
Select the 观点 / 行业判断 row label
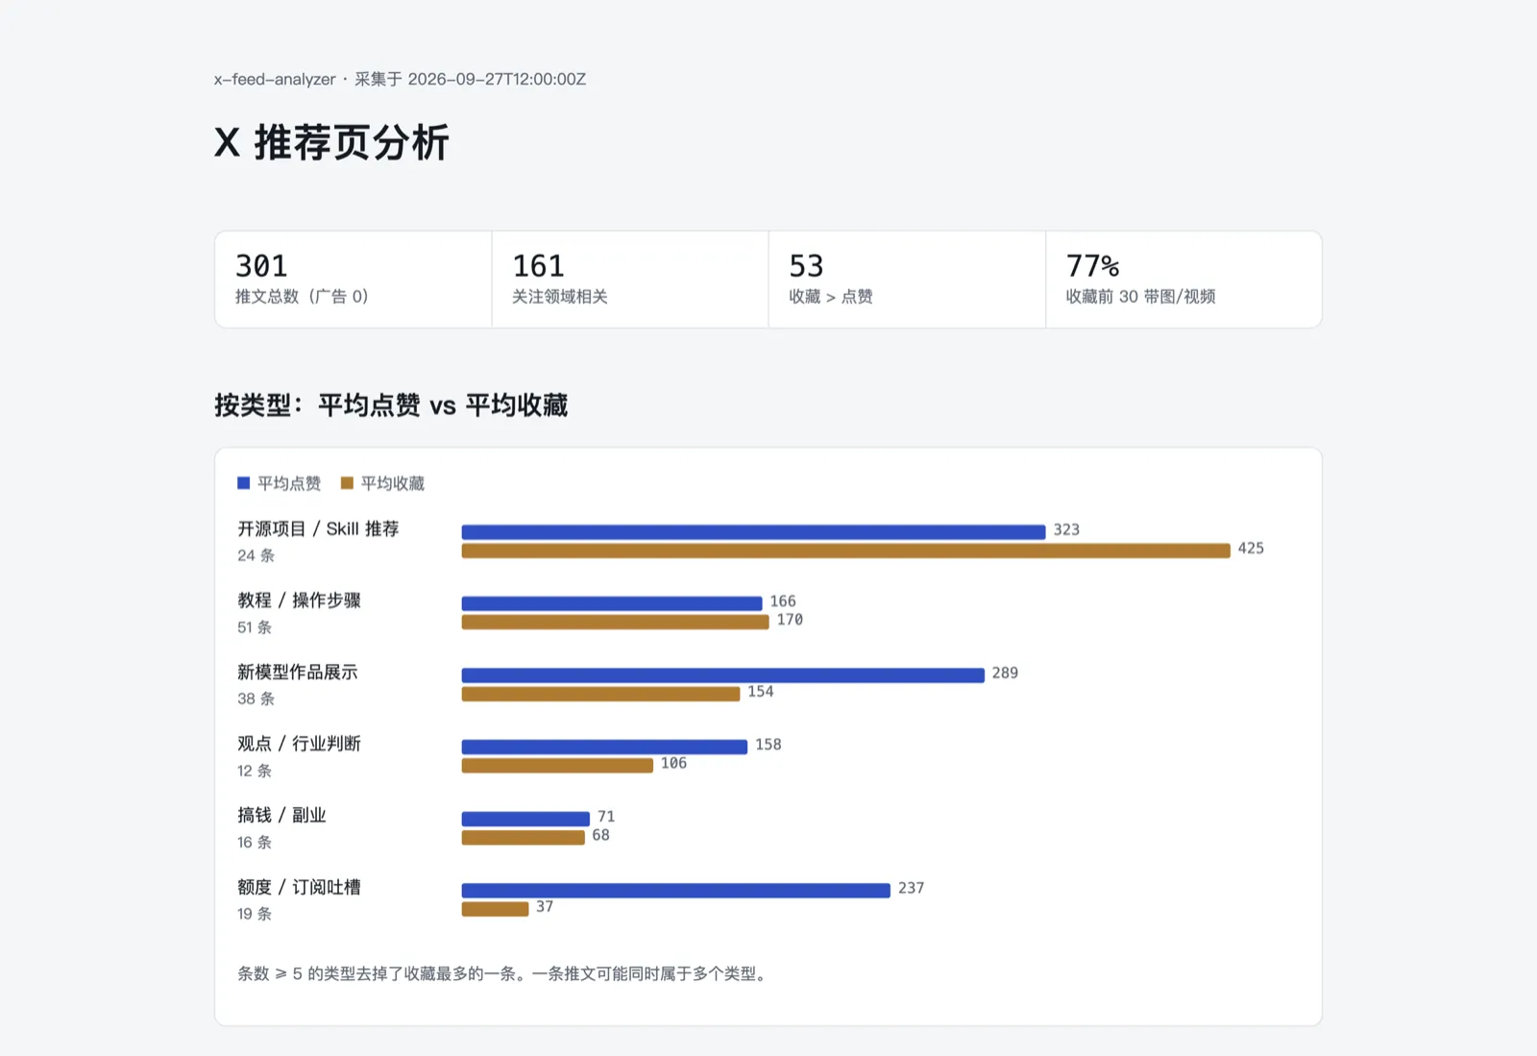coord(299,744)
